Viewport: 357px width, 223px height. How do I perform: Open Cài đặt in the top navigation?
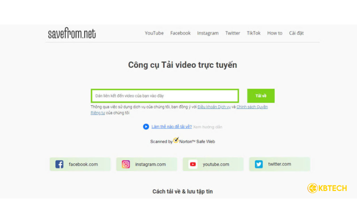296,33
